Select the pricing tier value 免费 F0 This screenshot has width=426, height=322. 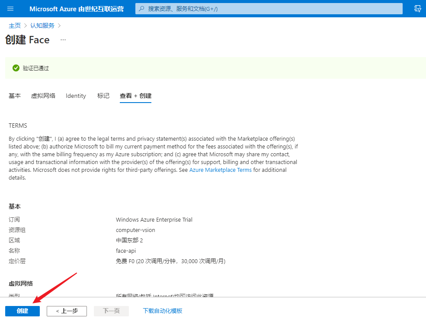[171, 261]
